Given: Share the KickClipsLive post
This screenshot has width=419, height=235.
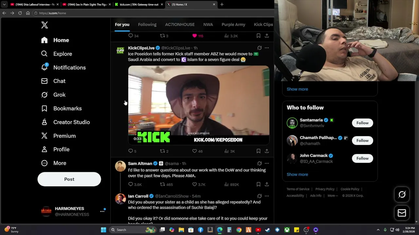Looking at the screenshot, I should (x=267, y=151).
